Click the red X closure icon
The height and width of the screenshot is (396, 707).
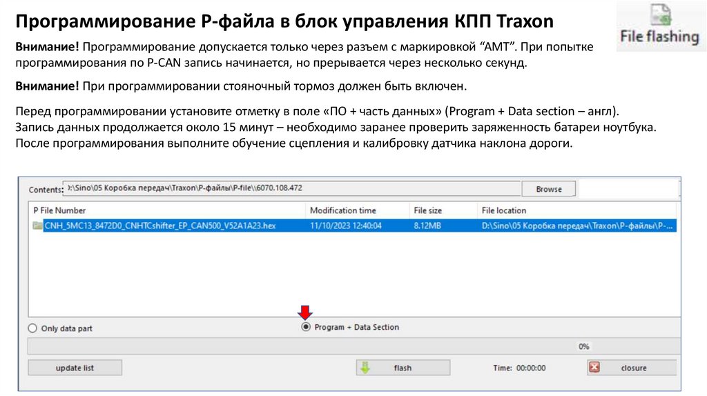[x=594, y=367]
